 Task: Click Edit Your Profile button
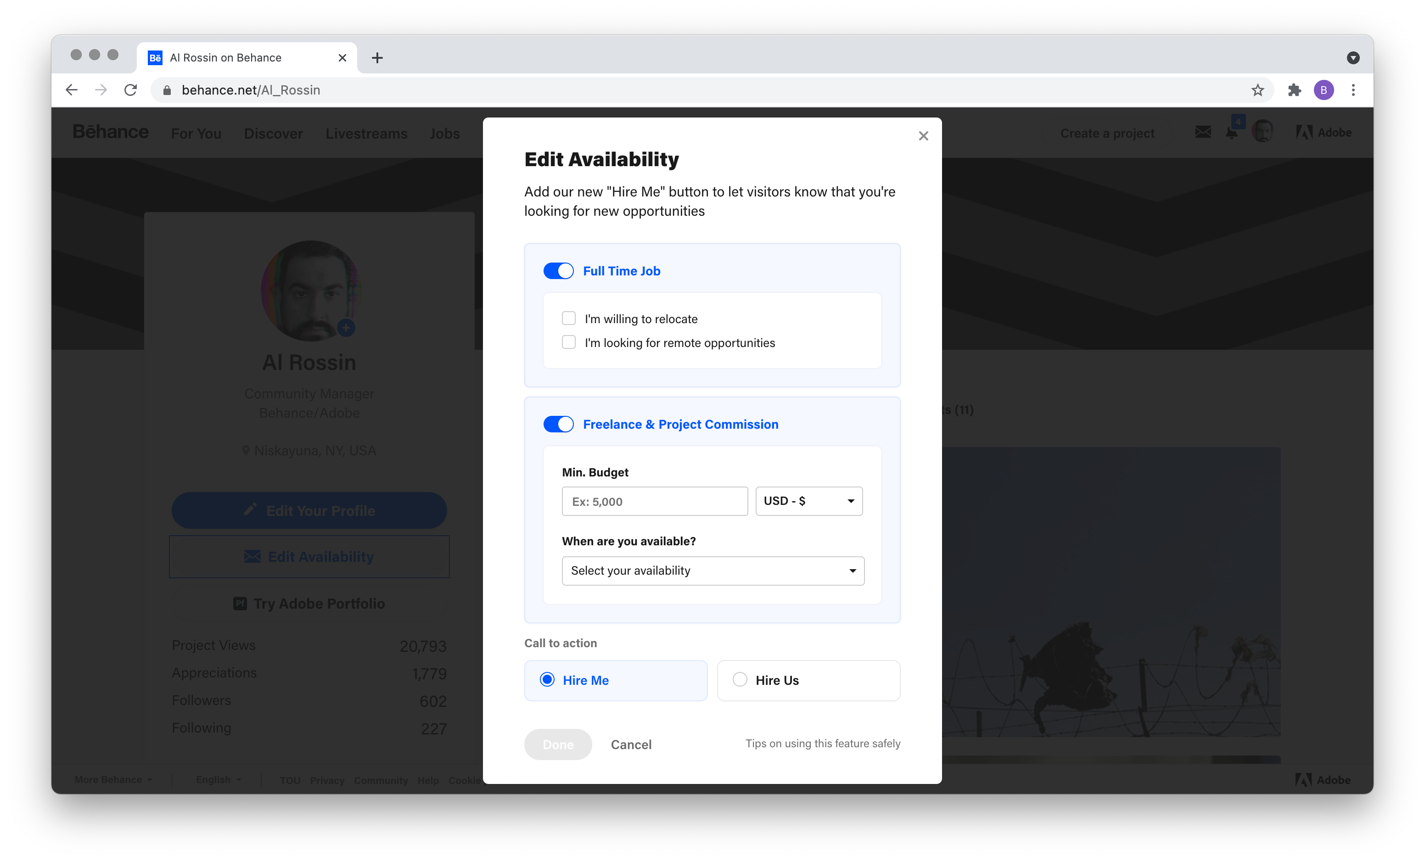click(309, 510)
